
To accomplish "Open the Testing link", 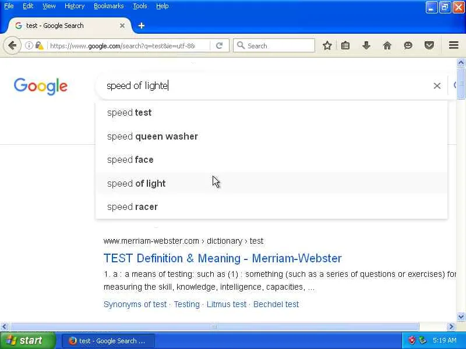I will point(186,304).
